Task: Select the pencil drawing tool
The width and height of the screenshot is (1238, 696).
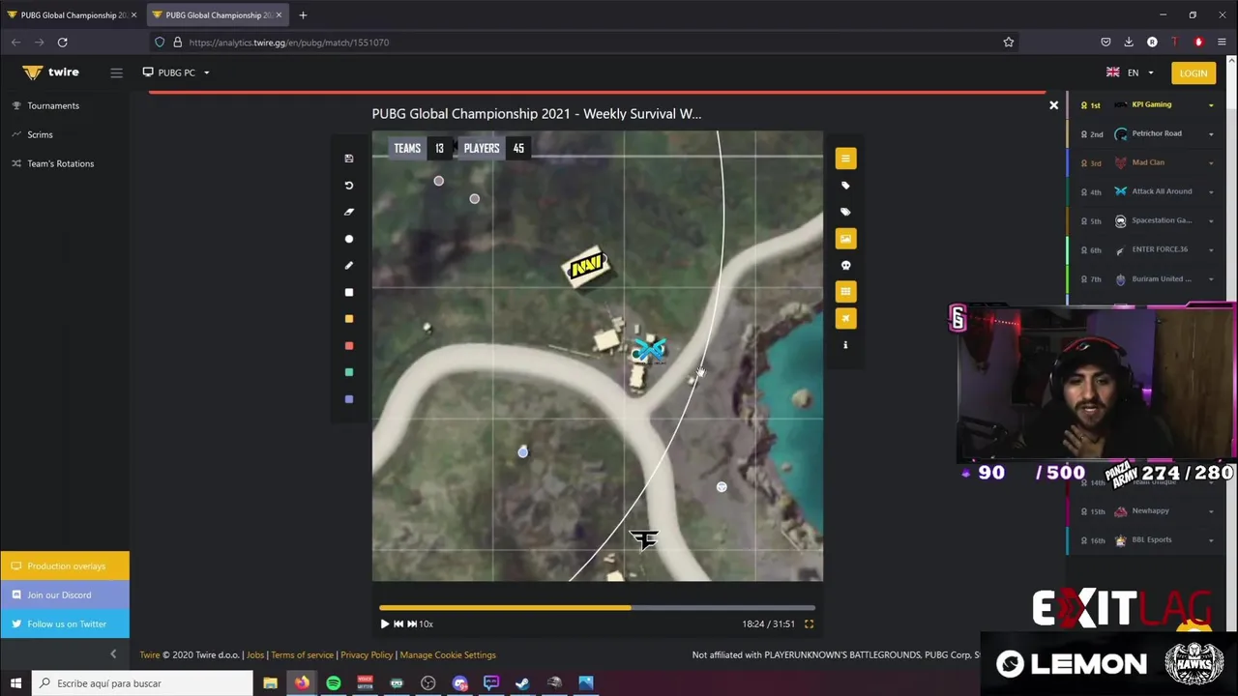Action: [x=349, y=266]
